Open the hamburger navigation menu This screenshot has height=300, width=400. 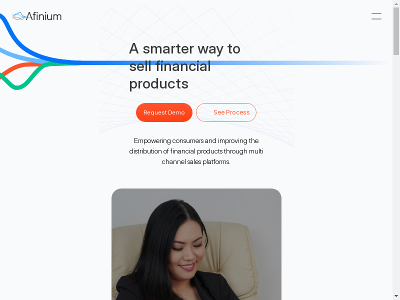[376, 16]
